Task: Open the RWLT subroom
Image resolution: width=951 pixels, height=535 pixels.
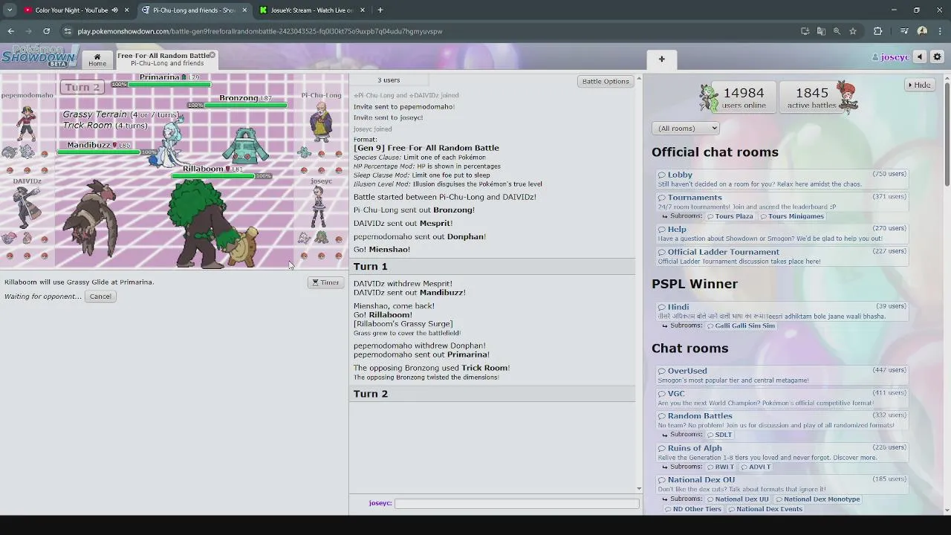Action: (x=720, y=467)
